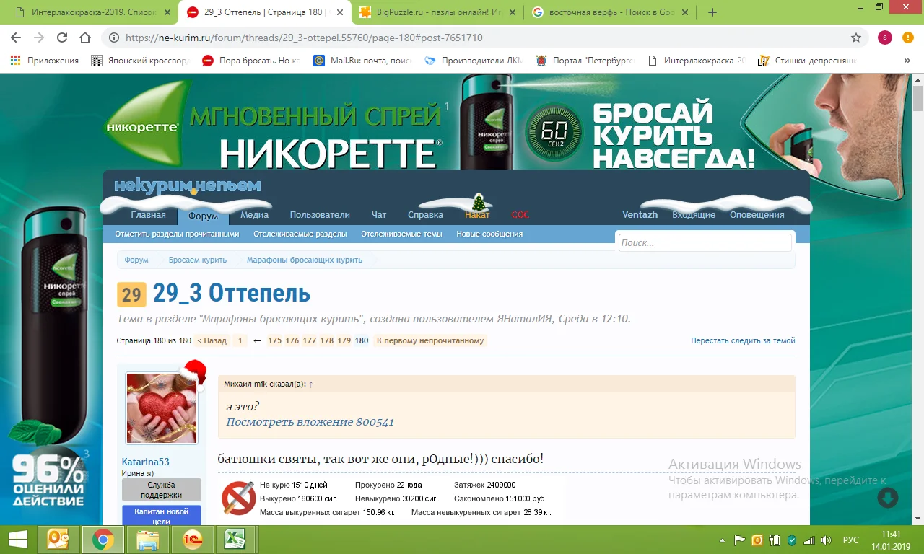This screenshot has width=924, height=554.
Task: Bookmark this page with star icon
Action: tap(856, 38)
